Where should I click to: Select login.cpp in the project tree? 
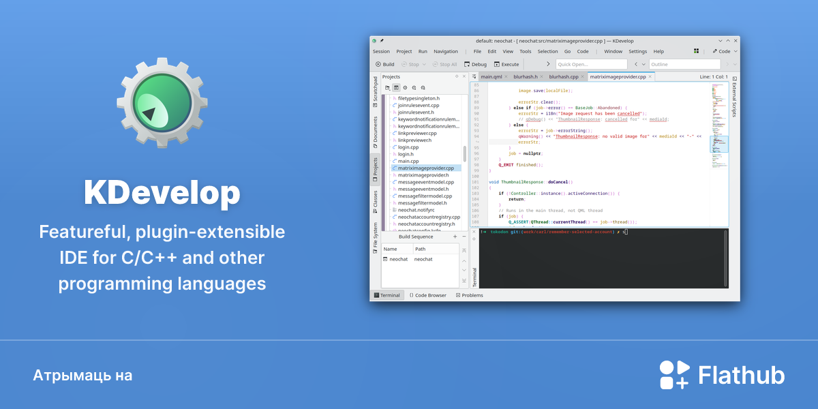[x=408, y=147]
